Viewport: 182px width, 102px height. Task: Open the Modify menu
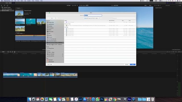click(x=29, y=1)
